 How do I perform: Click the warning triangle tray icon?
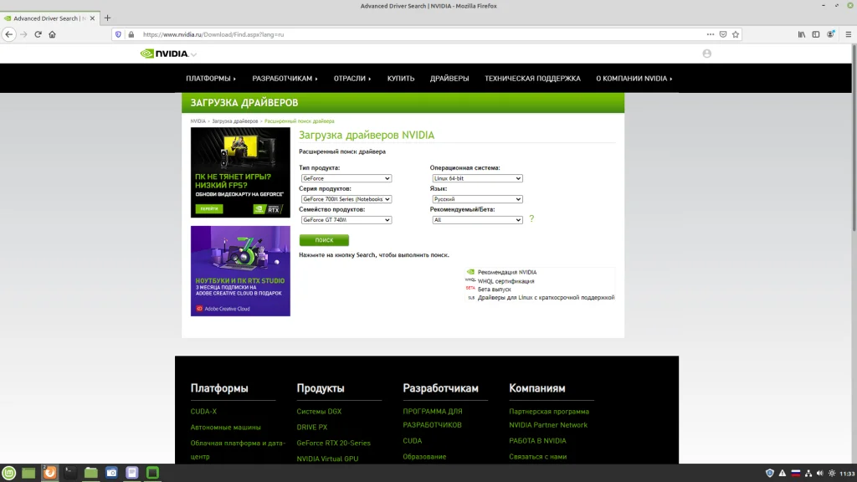point(783,474)
